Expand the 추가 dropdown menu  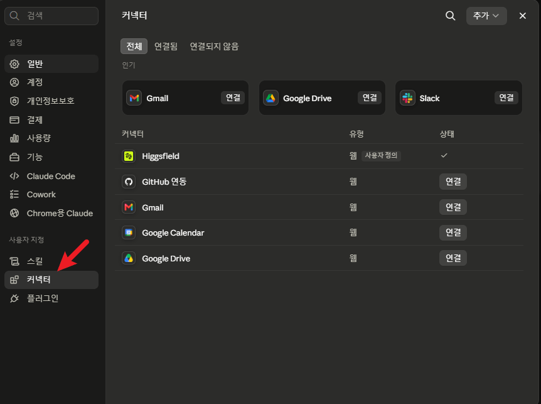(486, 16)
